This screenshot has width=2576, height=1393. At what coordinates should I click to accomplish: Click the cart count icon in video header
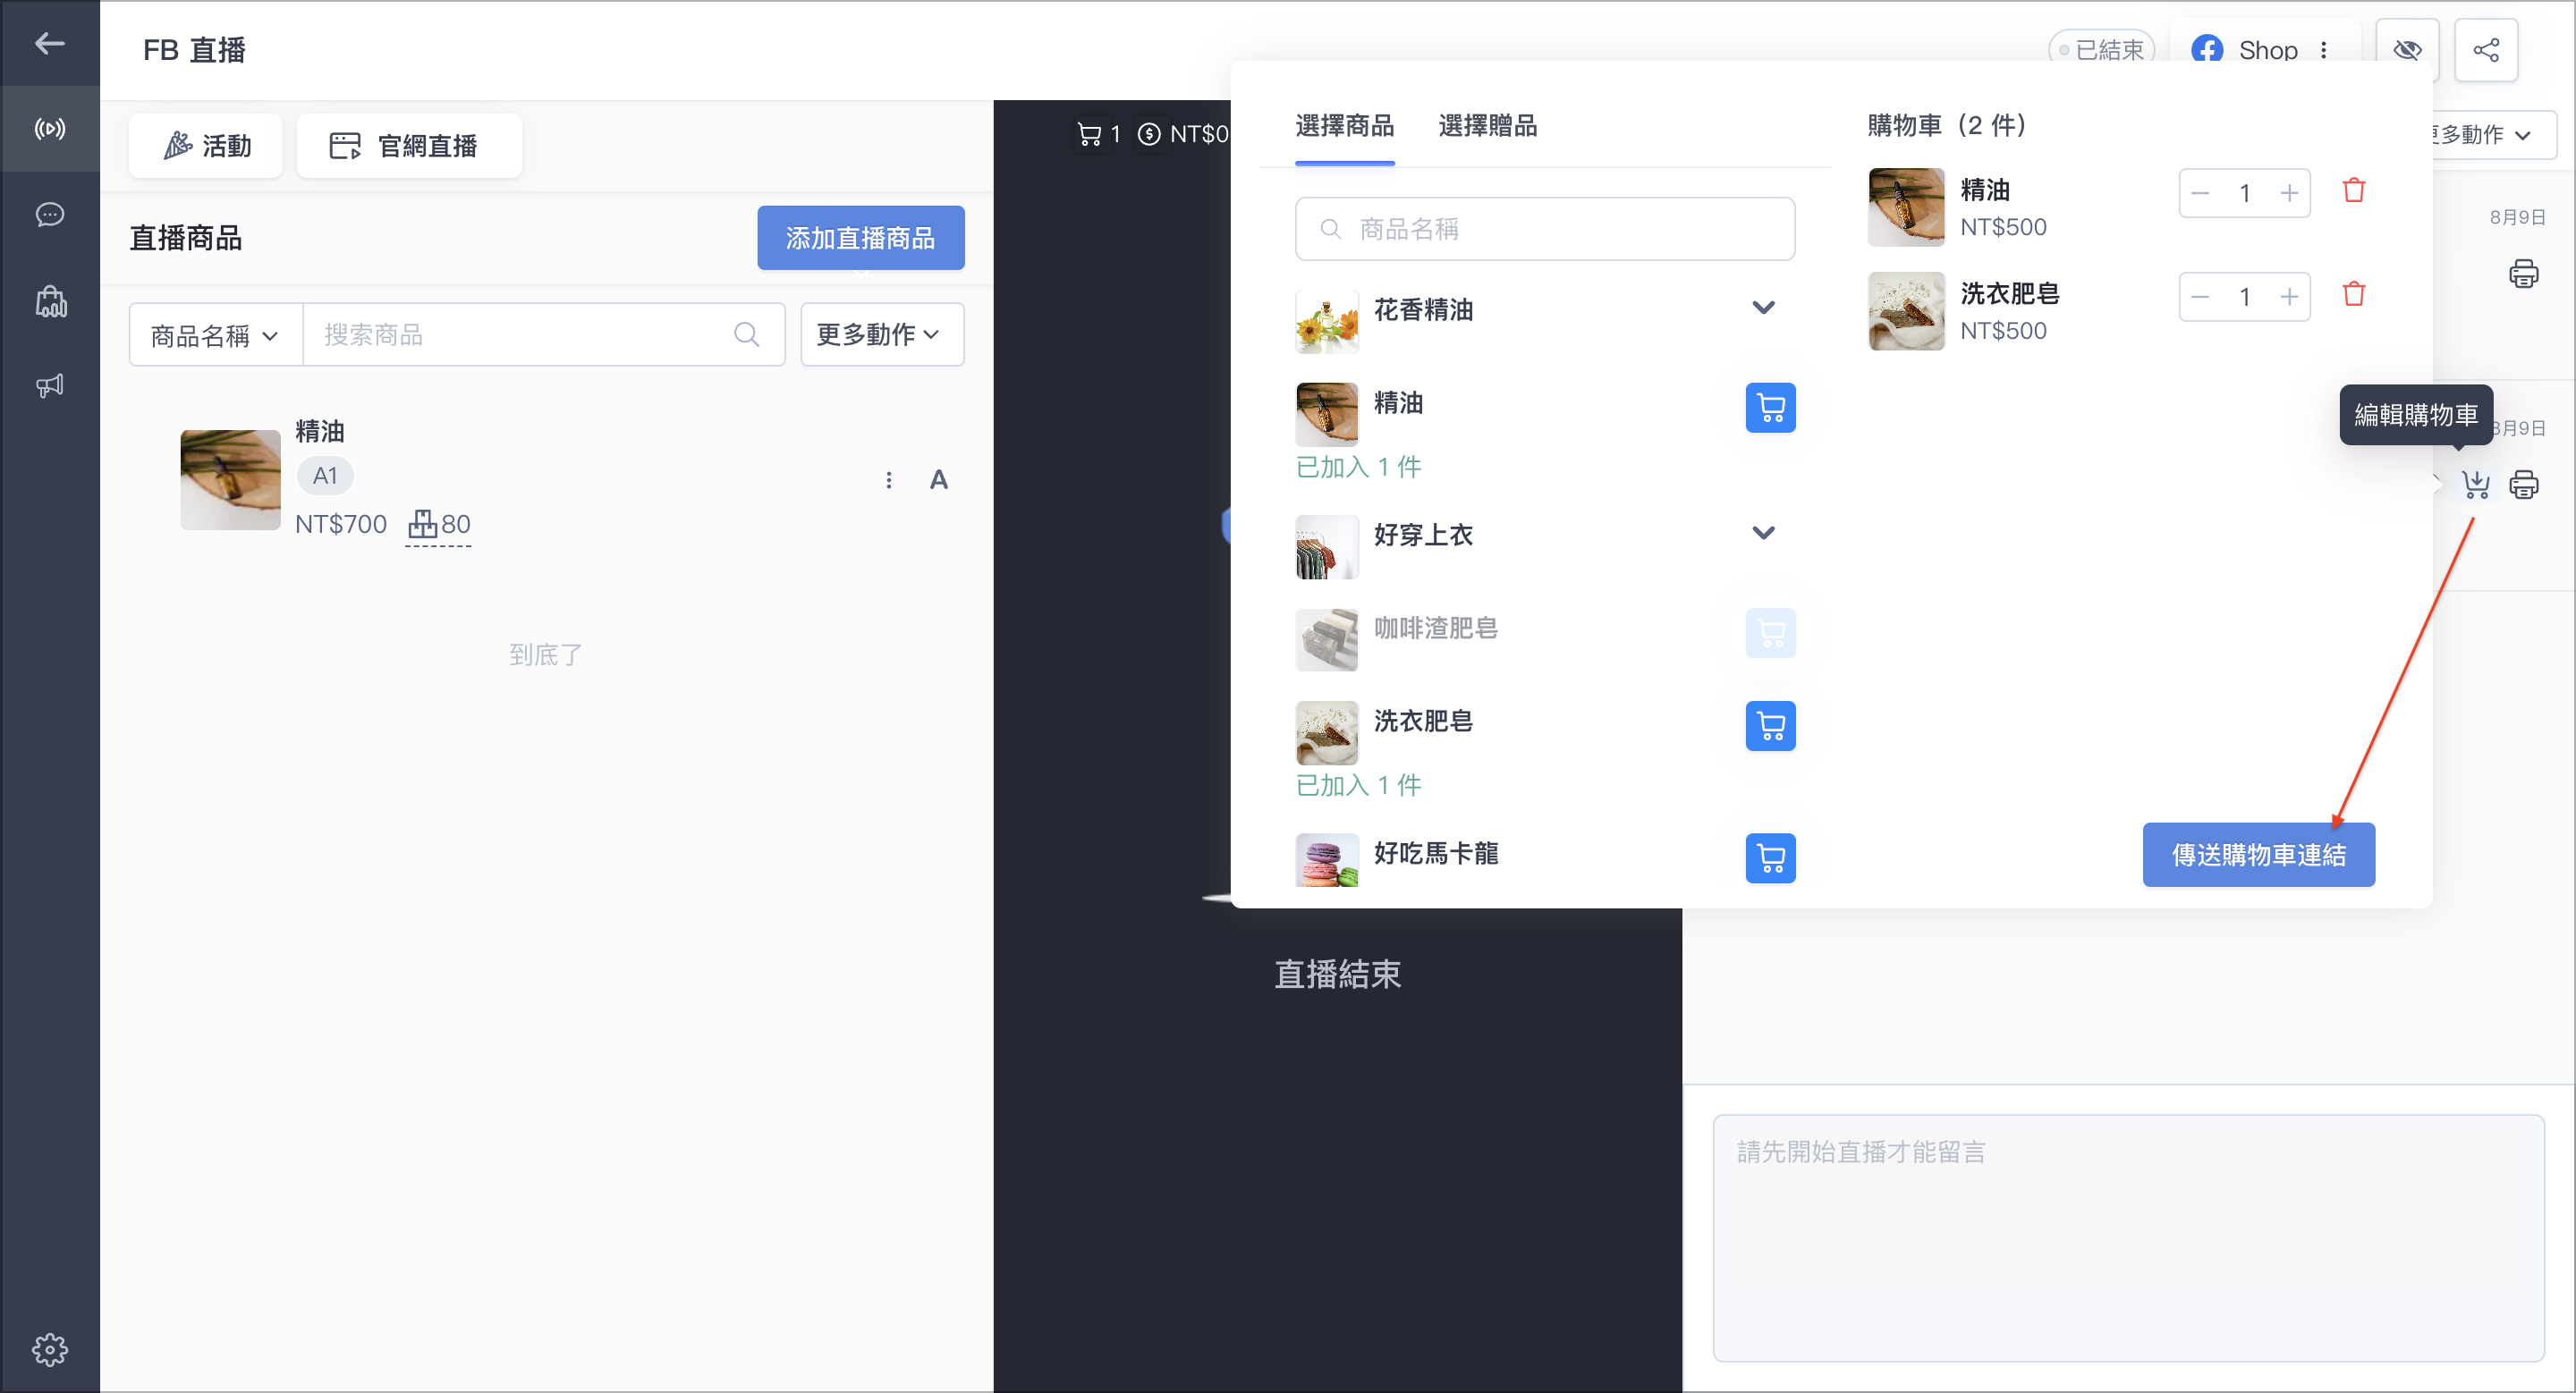tap(1088, 134)
